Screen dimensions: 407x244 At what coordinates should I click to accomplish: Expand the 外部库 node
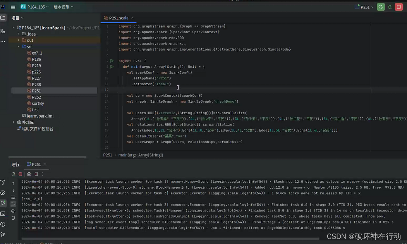[14, 122]
